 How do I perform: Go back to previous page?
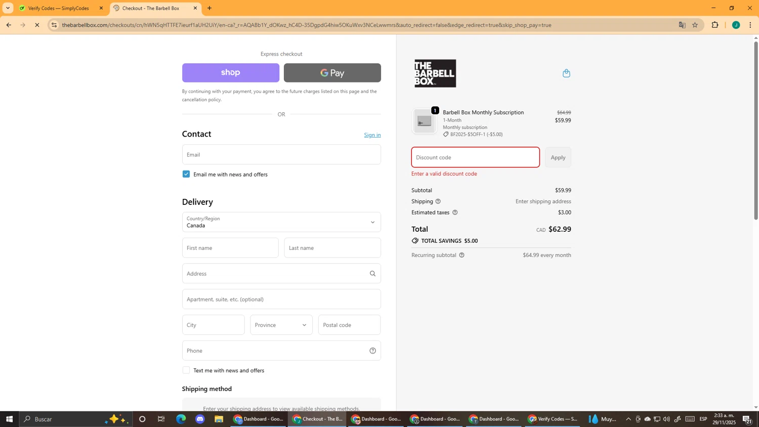pyautogui.click(x=9, y=25)
